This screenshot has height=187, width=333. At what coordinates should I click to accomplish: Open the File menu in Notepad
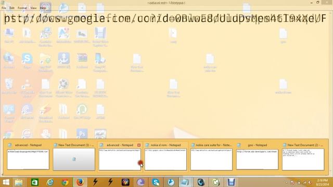point(4,8)
